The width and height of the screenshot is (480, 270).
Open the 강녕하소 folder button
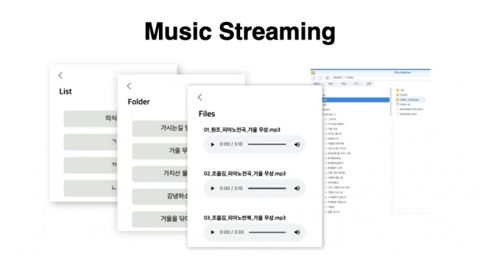pyautogui.click(x=160, y=196)
